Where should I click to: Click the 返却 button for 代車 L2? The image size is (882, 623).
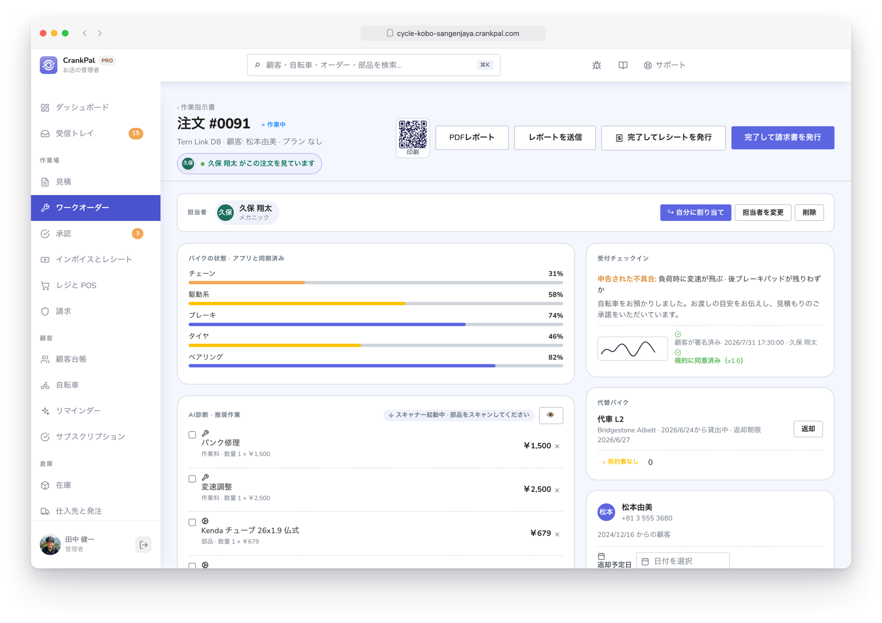(x=808, y=429)
